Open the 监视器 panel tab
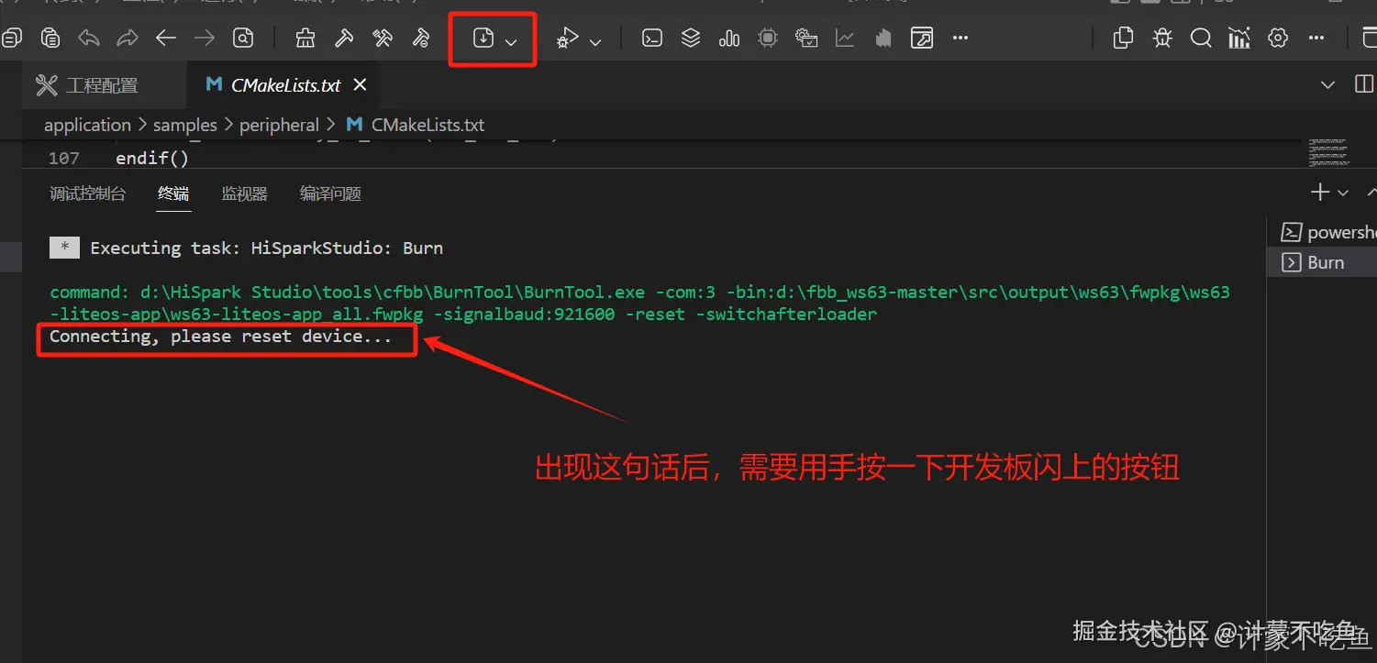Viewport: 1377px width, 663px height. [x=244, y=193]
